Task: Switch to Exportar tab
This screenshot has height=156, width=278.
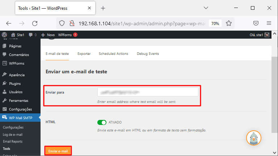Action: [x=84, y=54]
